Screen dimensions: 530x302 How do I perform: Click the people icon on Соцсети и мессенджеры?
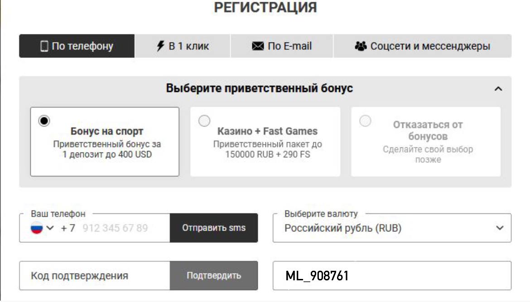[360, 46]
